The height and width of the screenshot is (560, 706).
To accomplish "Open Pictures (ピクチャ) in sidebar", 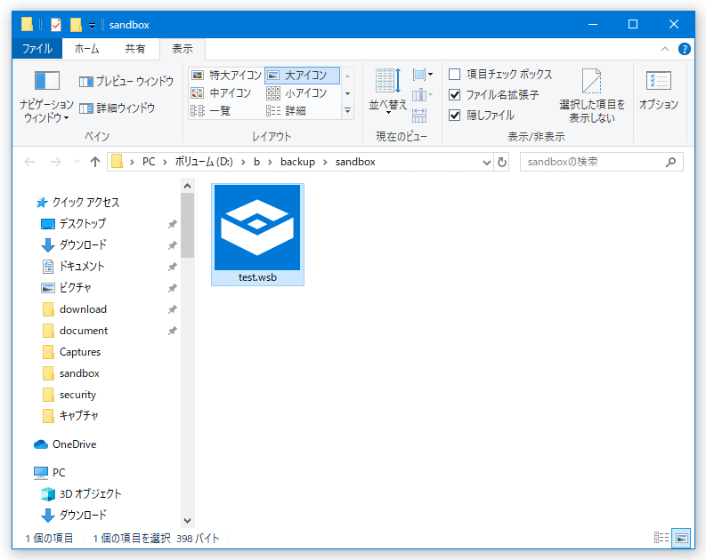I will pyautogui.click(x=66, y=288).
